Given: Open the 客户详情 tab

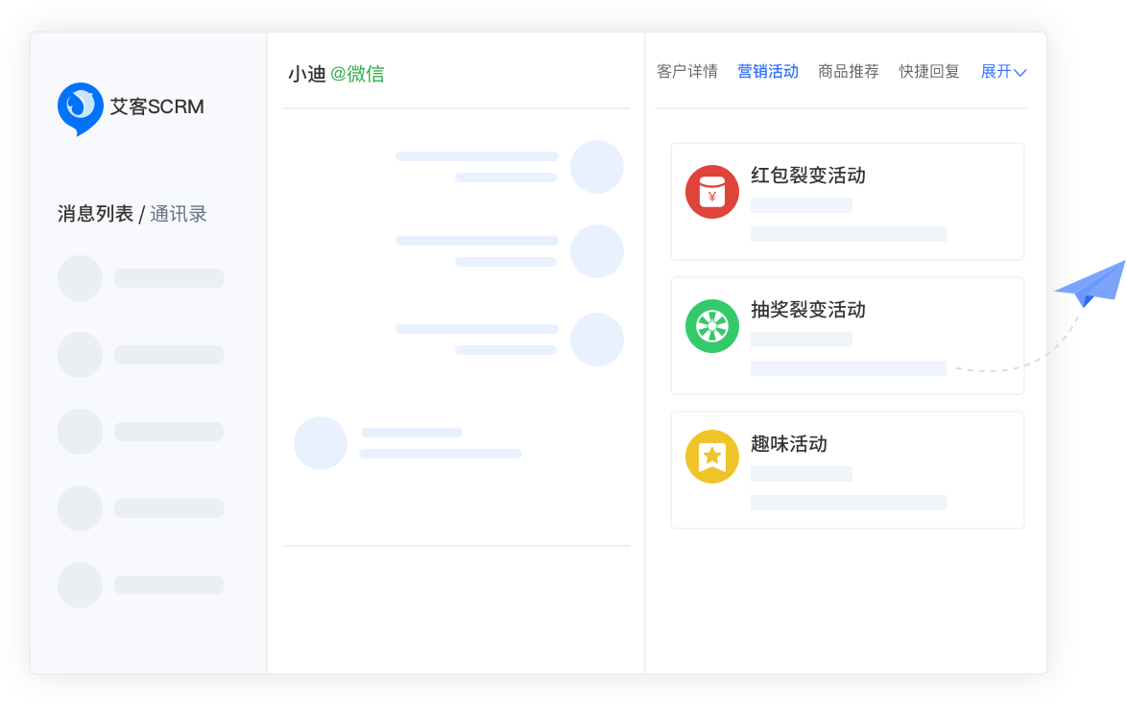Looking at the screenshot, I should (686, 72).
